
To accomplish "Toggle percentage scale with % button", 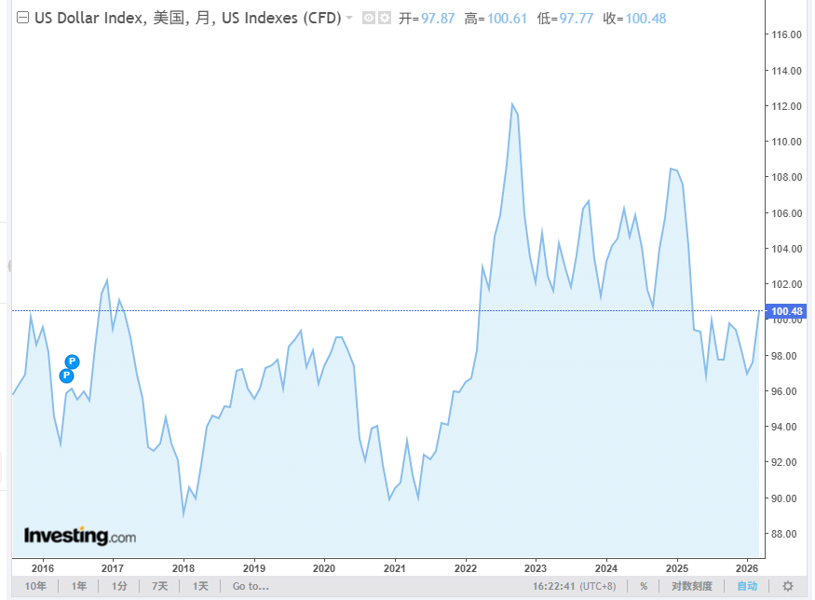I will pos(643,586).
